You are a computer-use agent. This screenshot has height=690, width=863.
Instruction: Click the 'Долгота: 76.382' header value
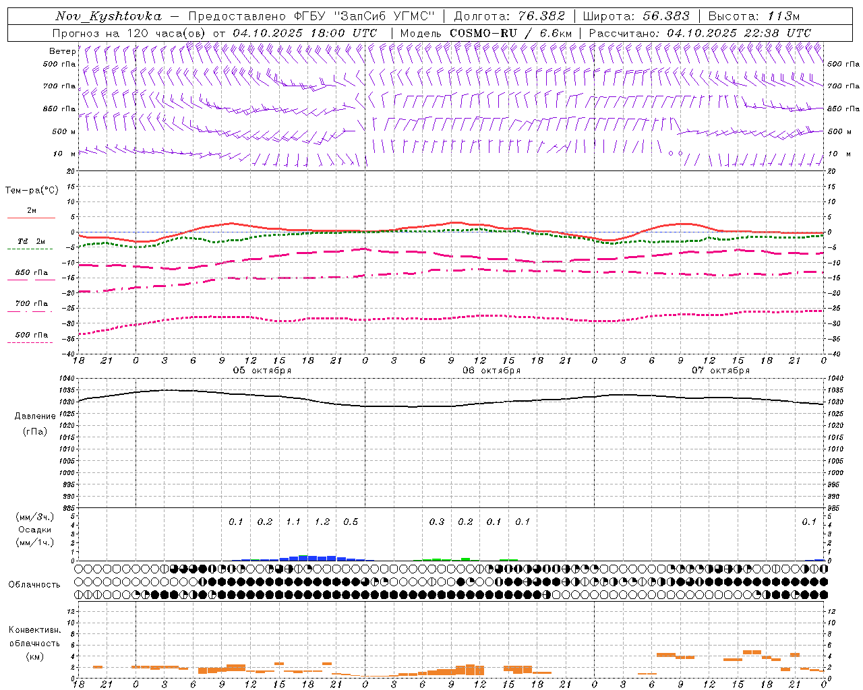coord(510,16)
